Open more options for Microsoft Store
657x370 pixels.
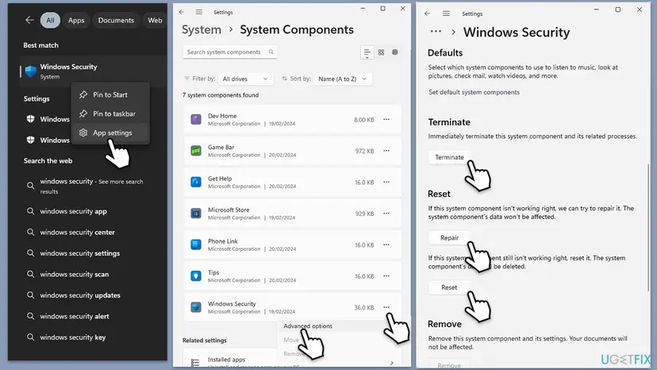(386, 214)
